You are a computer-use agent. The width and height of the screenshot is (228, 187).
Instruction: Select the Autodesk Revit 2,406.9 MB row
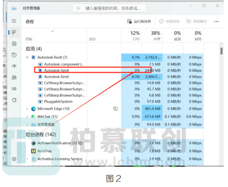pos(112,77)
